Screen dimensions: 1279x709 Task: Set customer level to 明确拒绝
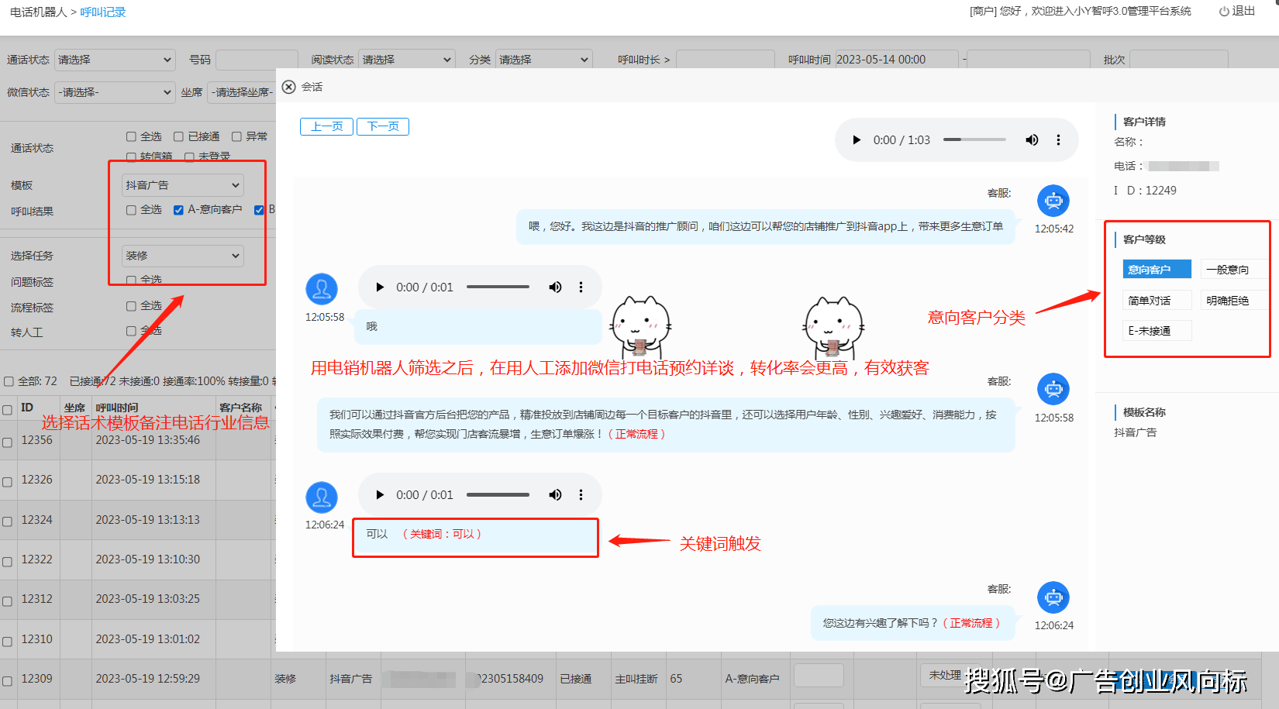point(1234,301)
